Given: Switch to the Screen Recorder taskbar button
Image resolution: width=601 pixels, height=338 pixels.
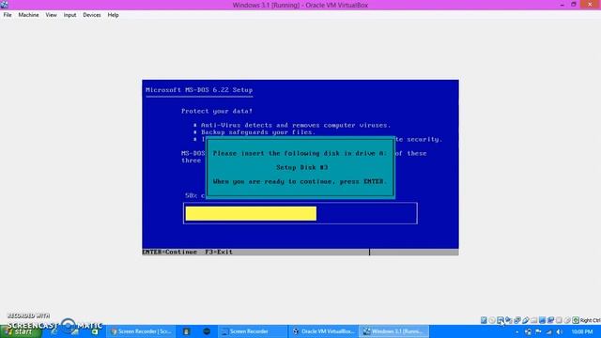Looking at the screenshot, I should [x=253, y=331].
